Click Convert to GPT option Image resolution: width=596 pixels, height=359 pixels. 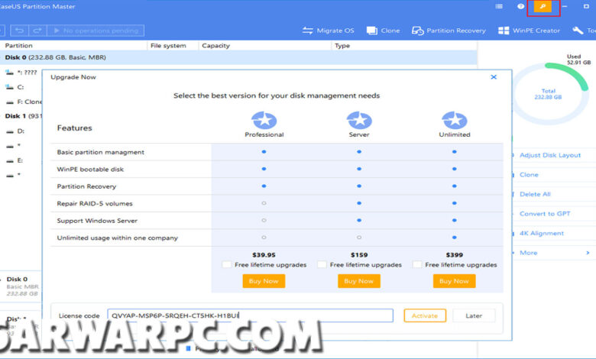point(545,214)
